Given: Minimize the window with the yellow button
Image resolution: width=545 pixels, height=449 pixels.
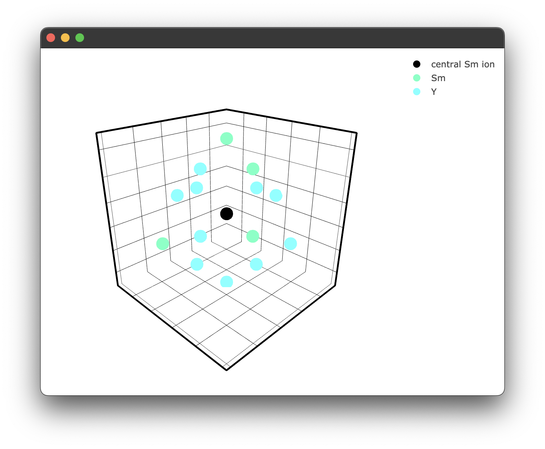Looking at the screenshot, I should click(x=65, y=38).
